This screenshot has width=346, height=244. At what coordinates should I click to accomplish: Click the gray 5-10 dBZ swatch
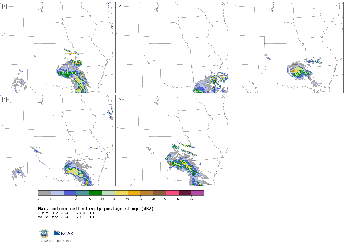click(x=44, y=193)
